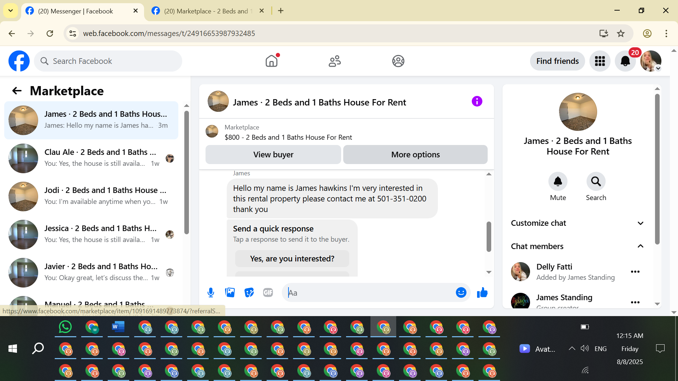Open conversation information purple icon
Screen dimensions: 678x381
pyautogui.click(x=477, y=102)
